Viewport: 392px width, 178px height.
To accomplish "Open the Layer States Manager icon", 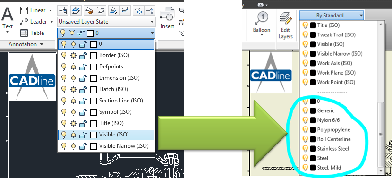I will [63, 10].
